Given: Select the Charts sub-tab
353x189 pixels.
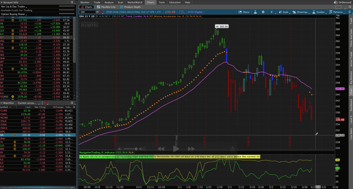Looking at the screenshot, I should tap(86, 7).
